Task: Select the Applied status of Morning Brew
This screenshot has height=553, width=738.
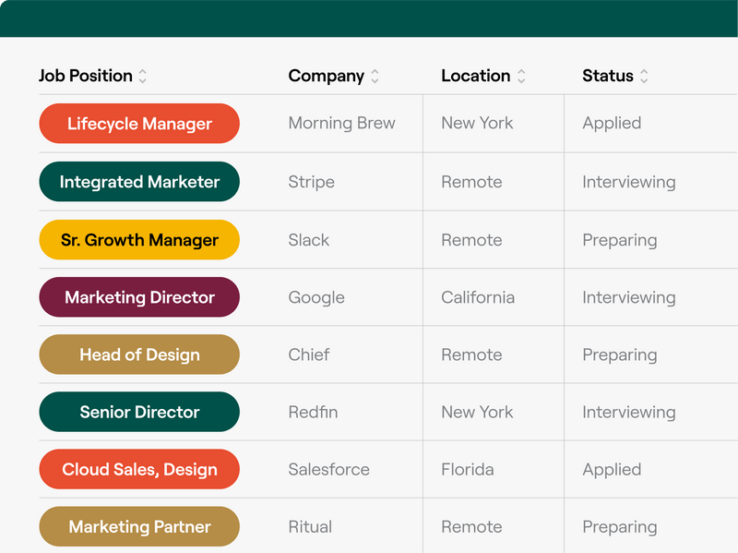Action: [x=611, y=123]
